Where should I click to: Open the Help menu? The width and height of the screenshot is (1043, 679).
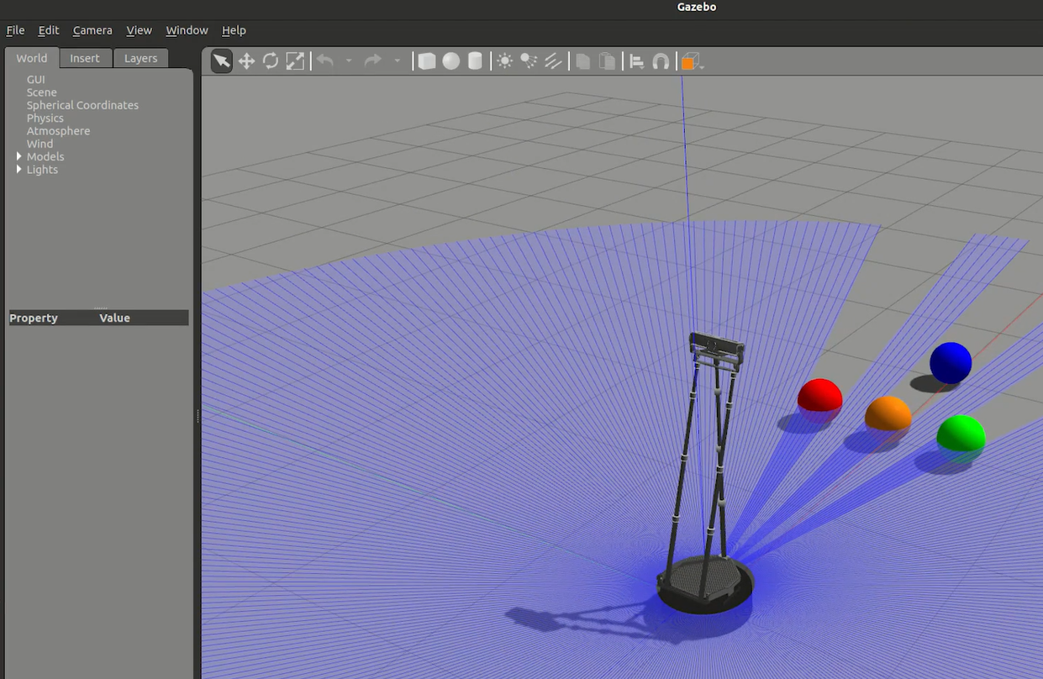pyautogui.click(x=234, y=30)
